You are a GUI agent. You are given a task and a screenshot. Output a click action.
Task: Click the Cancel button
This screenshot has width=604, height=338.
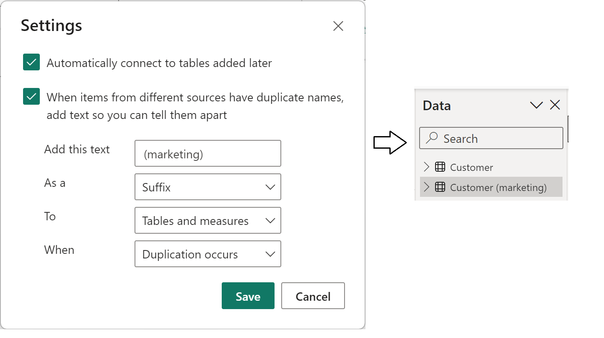coord(313,296)
